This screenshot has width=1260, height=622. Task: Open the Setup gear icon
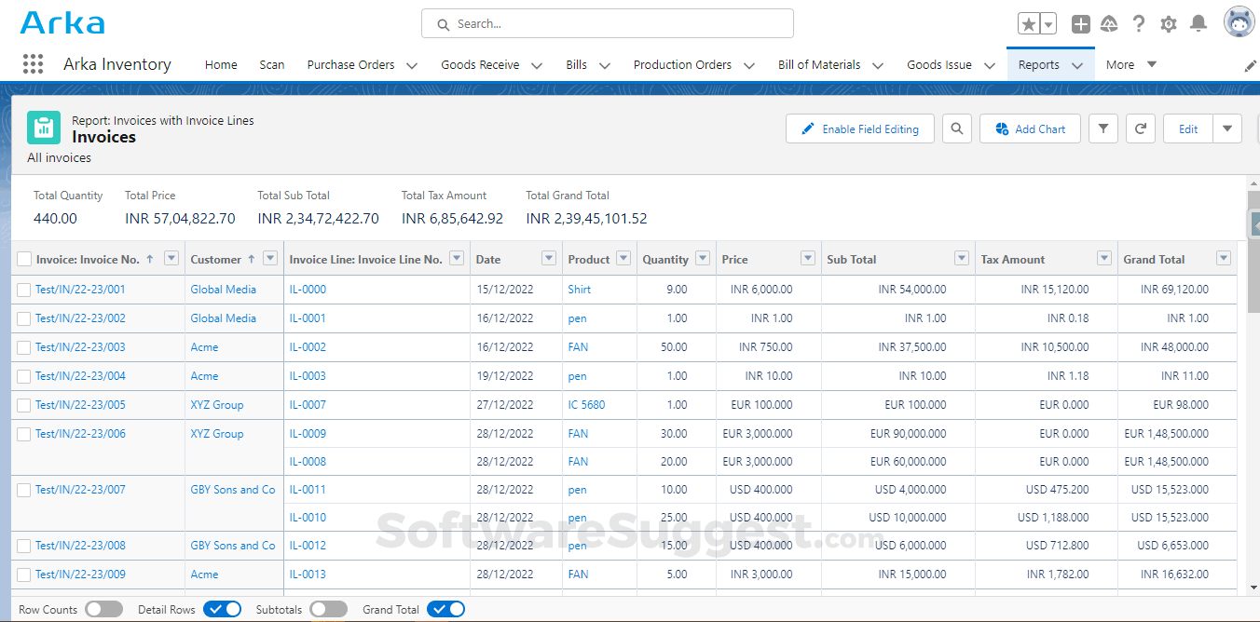(1169, 23)
